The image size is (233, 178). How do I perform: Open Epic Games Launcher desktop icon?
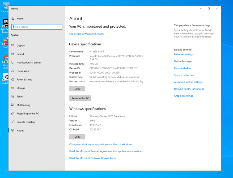click(5, 26)
